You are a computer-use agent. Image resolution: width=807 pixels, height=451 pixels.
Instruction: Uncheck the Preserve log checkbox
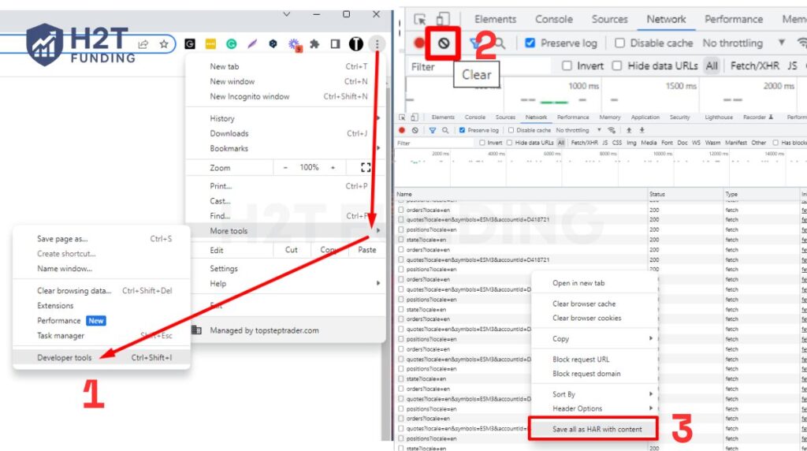pyautogui.click(x=530, y=43)
